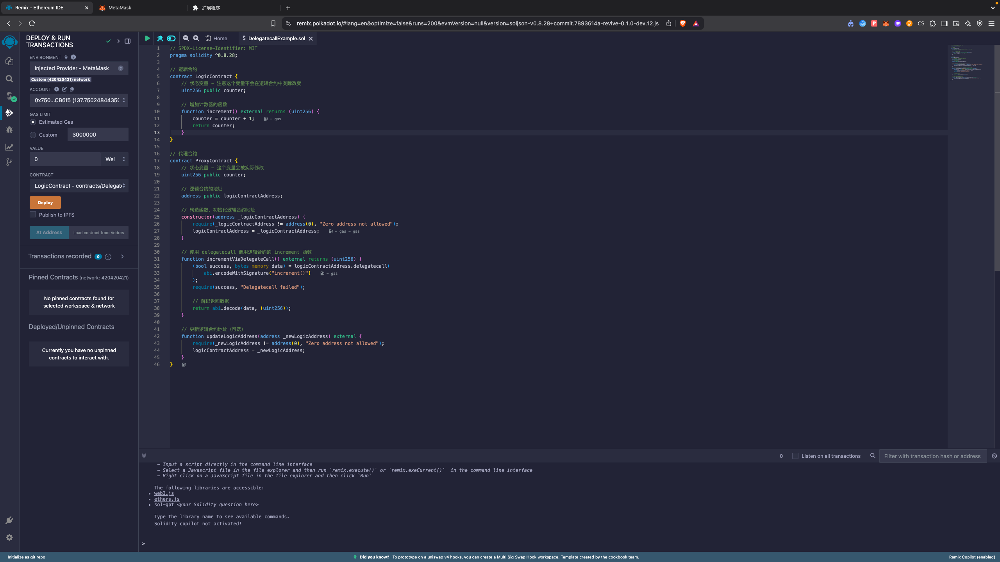
Task: Open the Git source control icon
Action: click(9, 162)
